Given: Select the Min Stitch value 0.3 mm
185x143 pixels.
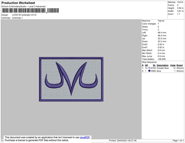Looking at the screenshot, I should pyautogui.click(x=161, y=53).
